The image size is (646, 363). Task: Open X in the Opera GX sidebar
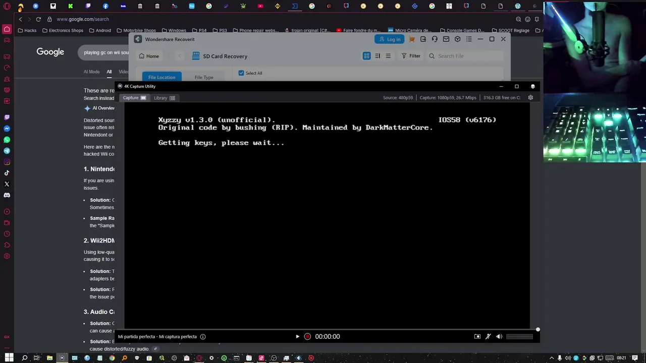pyautogui.click(x=7, y=184)
